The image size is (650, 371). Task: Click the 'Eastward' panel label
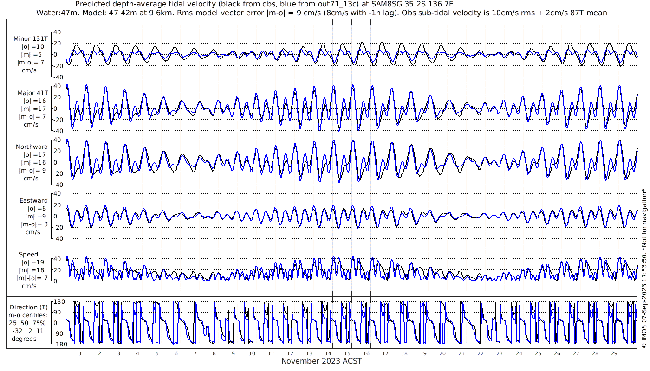[x=33, y=200]
